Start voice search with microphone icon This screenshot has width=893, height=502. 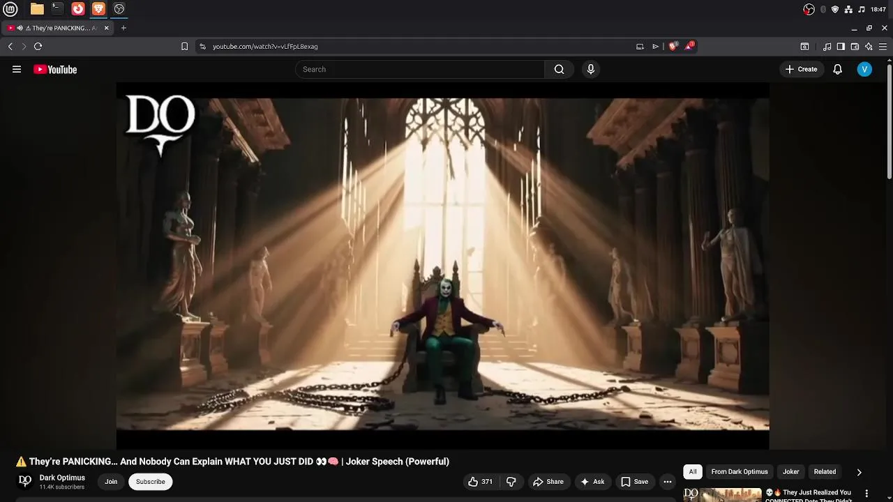591,69
